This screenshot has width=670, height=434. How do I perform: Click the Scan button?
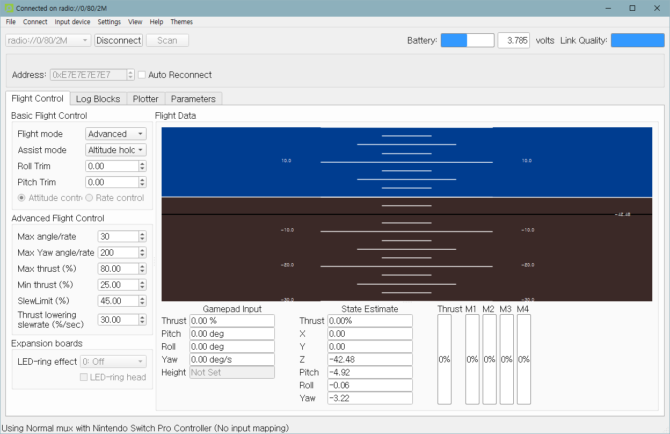[167, 40]
